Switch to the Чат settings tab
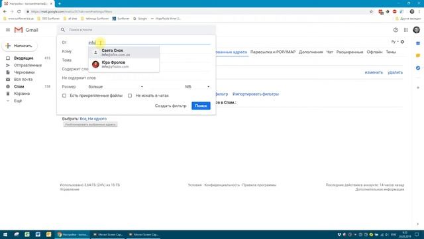The width and height of the screenshot is (424, 239). tap(330, 52)
